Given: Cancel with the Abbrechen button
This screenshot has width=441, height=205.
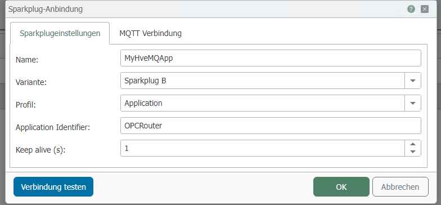Looking at the screenshot, I should click(x=400, y=187).
